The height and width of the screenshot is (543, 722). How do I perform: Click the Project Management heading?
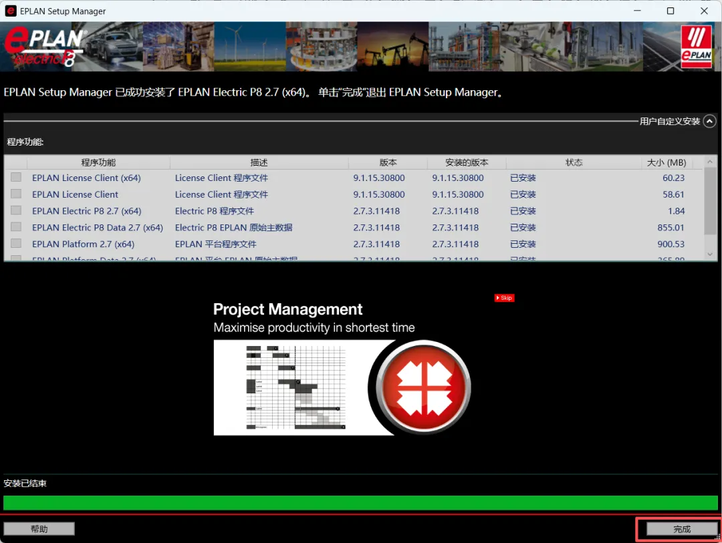point(287,309)
